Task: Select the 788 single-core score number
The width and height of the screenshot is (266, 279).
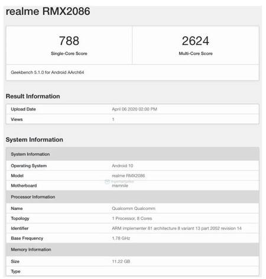Action: 69,41
